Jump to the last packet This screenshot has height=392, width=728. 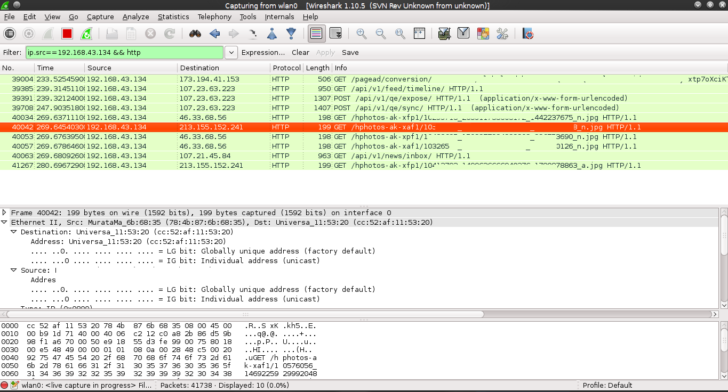coord(291,34)
